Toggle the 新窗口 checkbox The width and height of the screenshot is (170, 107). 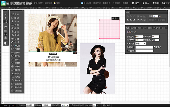click(155, 47)
